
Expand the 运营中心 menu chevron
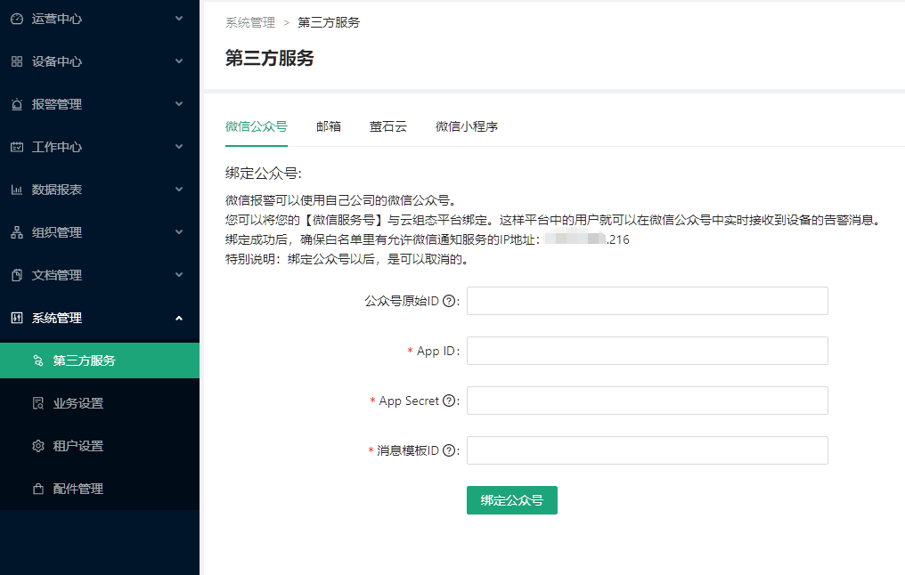(179, 19)
